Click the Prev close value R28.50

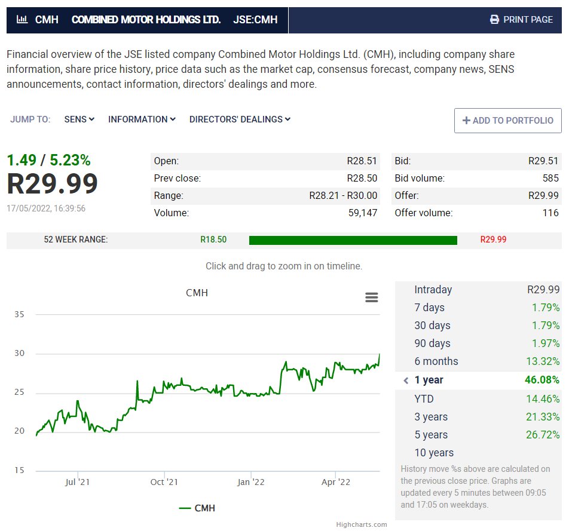point(362,178)
